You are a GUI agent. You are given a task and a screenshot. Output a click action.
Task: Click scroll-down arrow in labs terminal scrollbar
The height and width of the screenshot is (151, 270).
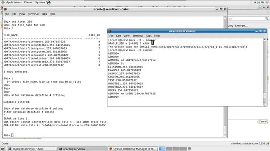coord(225,136)
